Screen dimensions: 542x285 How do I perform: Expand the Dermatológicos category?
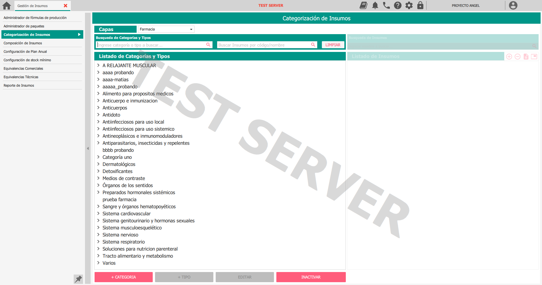pyautogui.click(x=99, y=164)
